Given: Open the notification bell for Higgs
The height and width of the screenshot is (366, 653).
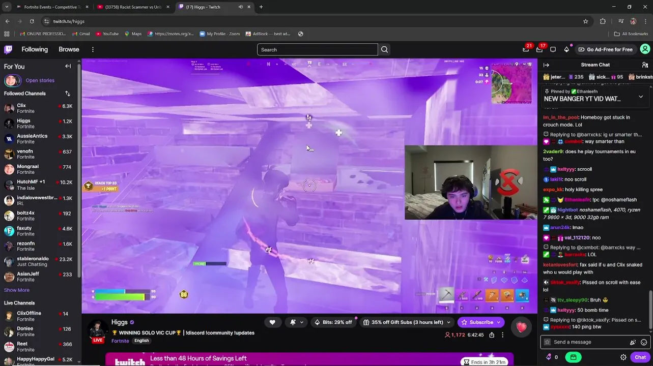Looking at the screenshot, I should coord(293,322).
